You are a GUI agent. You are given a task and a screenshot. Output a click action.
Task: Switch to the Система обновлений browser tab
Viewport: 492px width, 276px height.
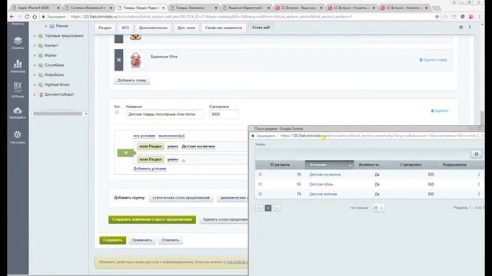pos(88,8)
